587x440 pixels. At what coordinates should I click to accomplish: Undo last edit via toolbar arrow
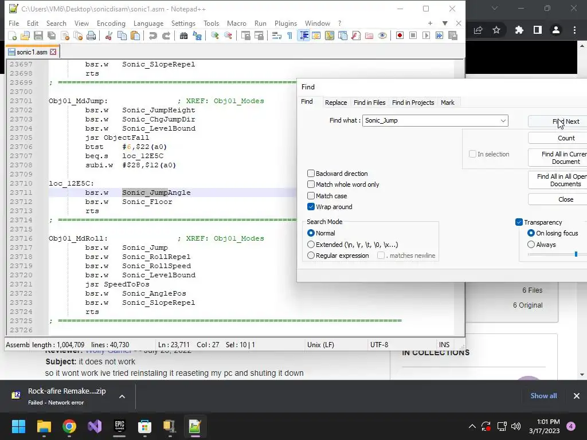(152, 36)
